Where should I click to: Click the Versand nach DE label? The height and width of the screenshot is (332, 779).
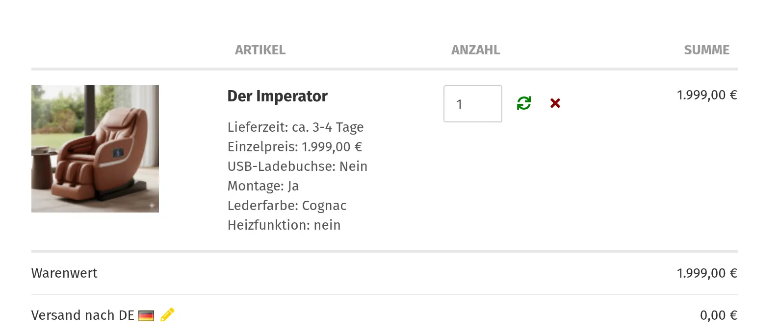82,315
